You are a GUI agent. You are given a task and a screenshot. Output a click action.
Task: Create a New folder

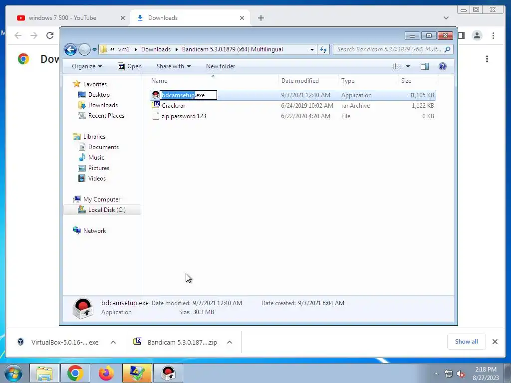point(220,66)
